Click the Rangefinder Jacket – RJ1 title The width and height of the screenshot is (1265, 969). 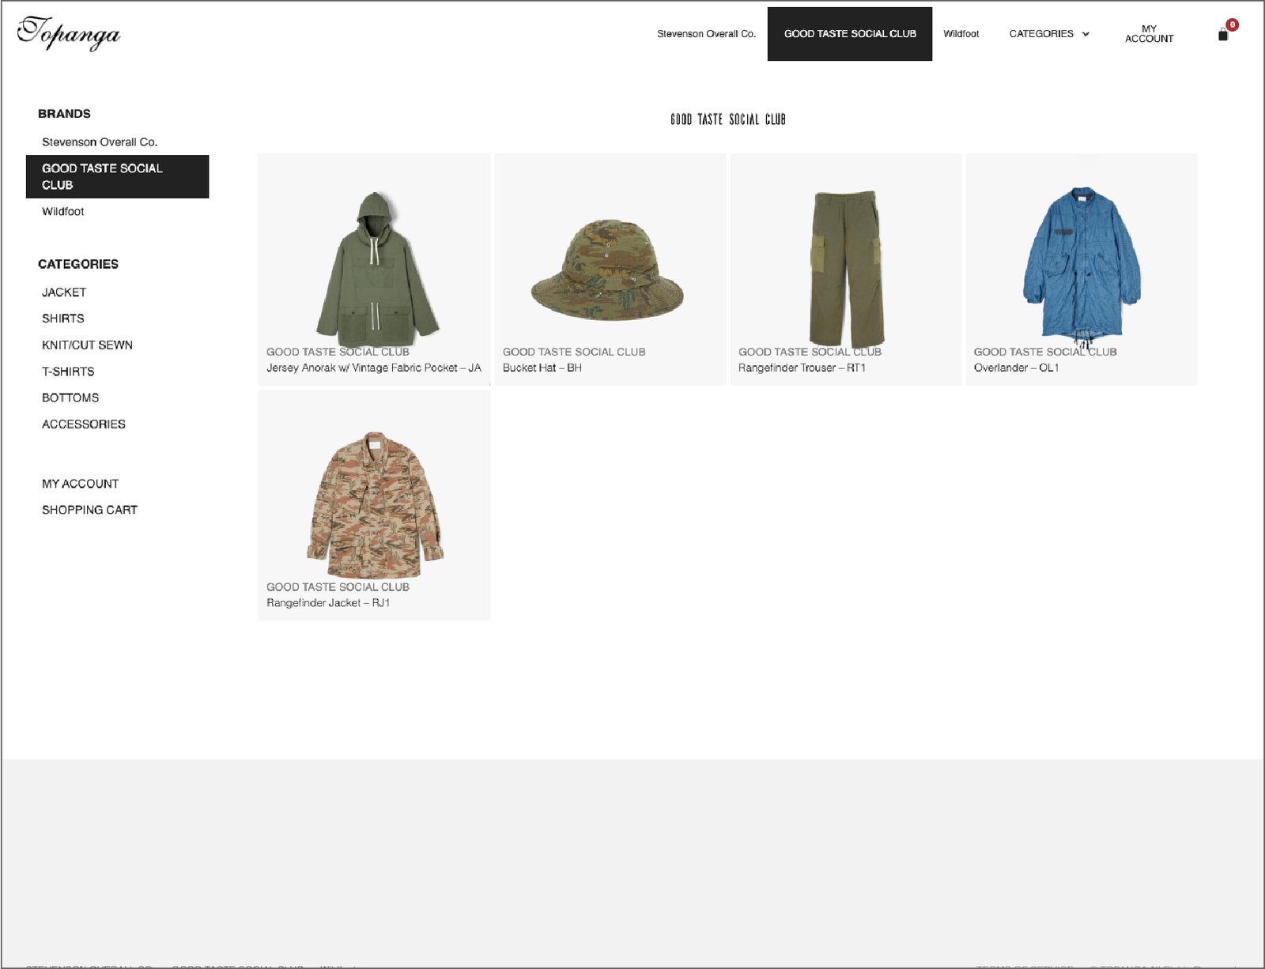(328, 603)
